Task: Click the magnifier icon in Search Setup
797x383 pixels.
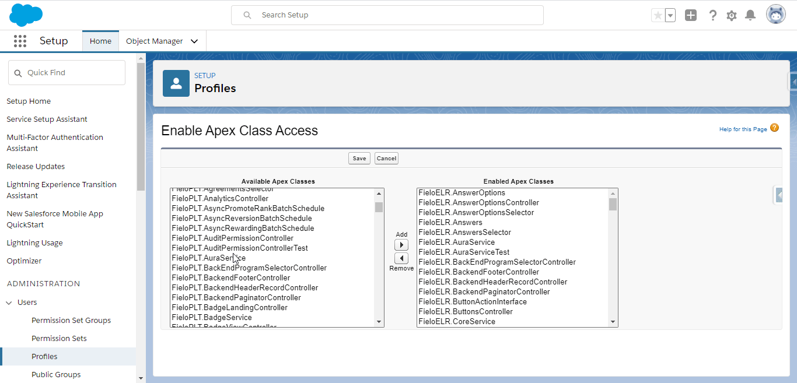Action: [x=247, y=15]
